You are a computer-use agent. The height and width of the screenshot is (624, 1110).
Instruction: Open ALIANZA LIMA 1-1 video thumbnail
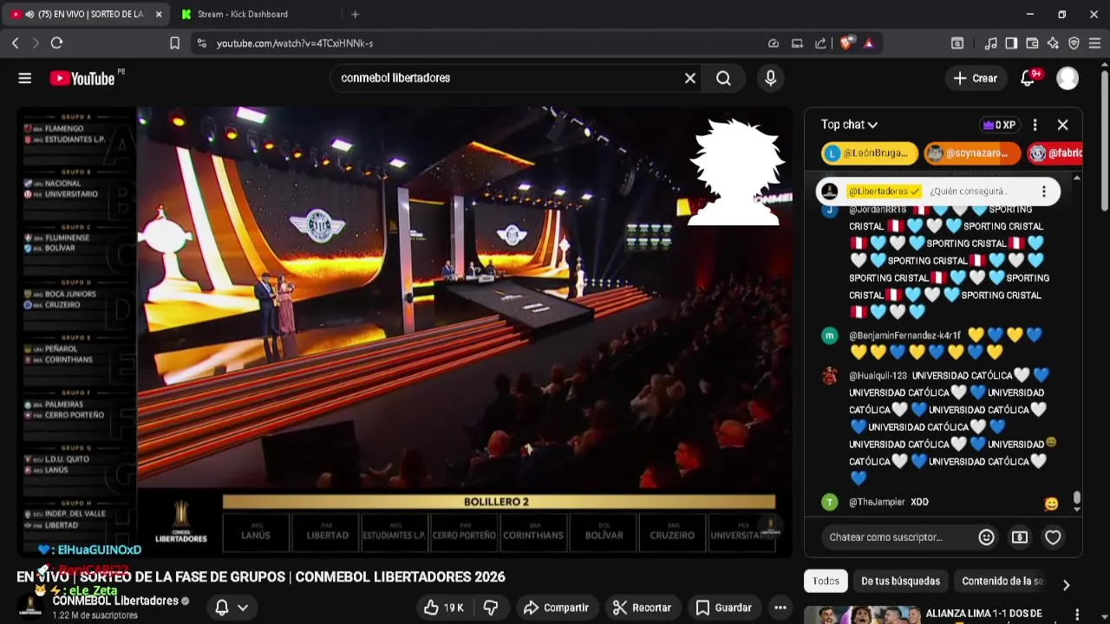click(x=862, y=615)
